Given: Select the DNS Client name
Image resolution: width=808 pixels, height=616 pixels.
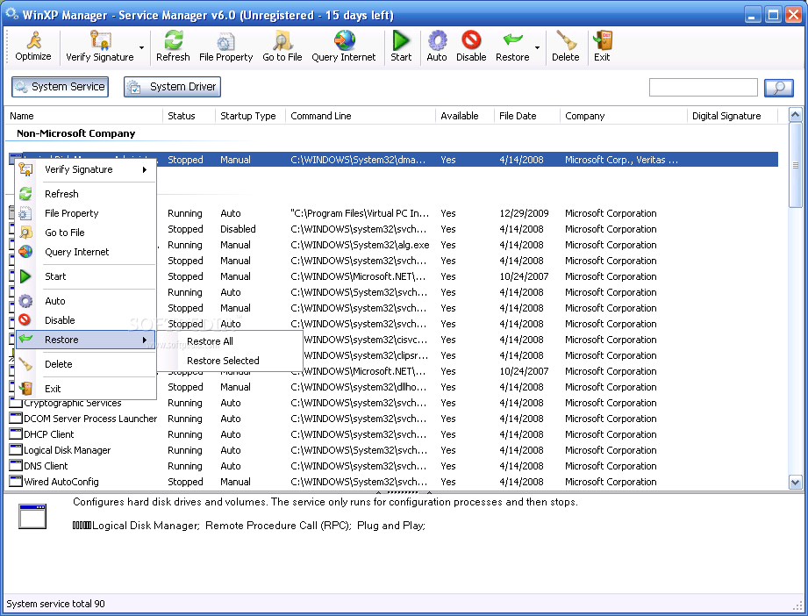Looking at the screenshot, I should 46,466.
